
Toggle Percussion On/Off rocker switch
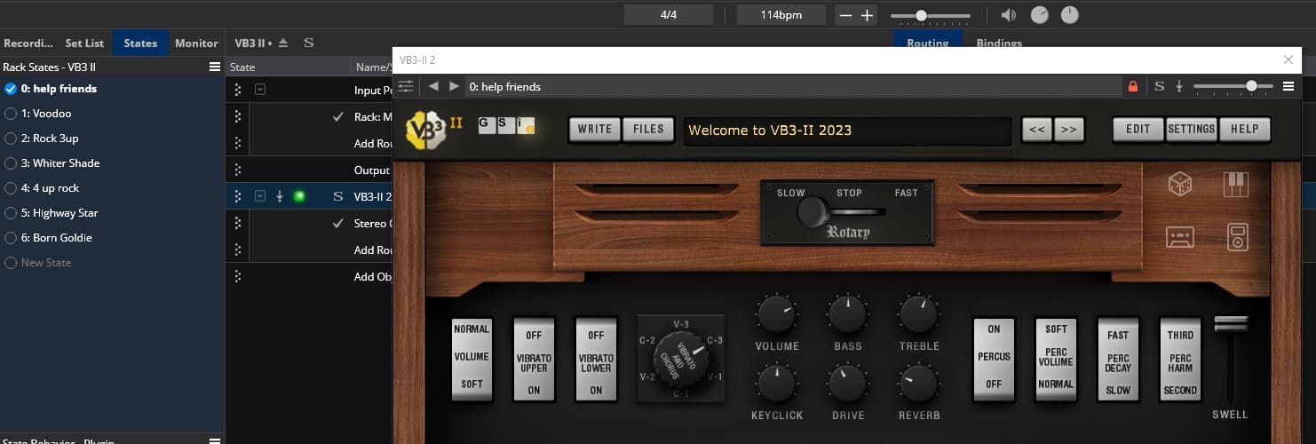(x=994, y=359)
